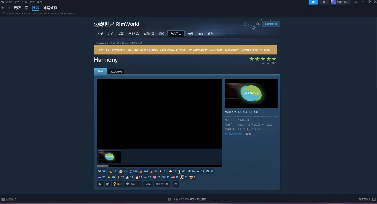
Task: Click 添加游戏 add game button
Action: (9, 199)
